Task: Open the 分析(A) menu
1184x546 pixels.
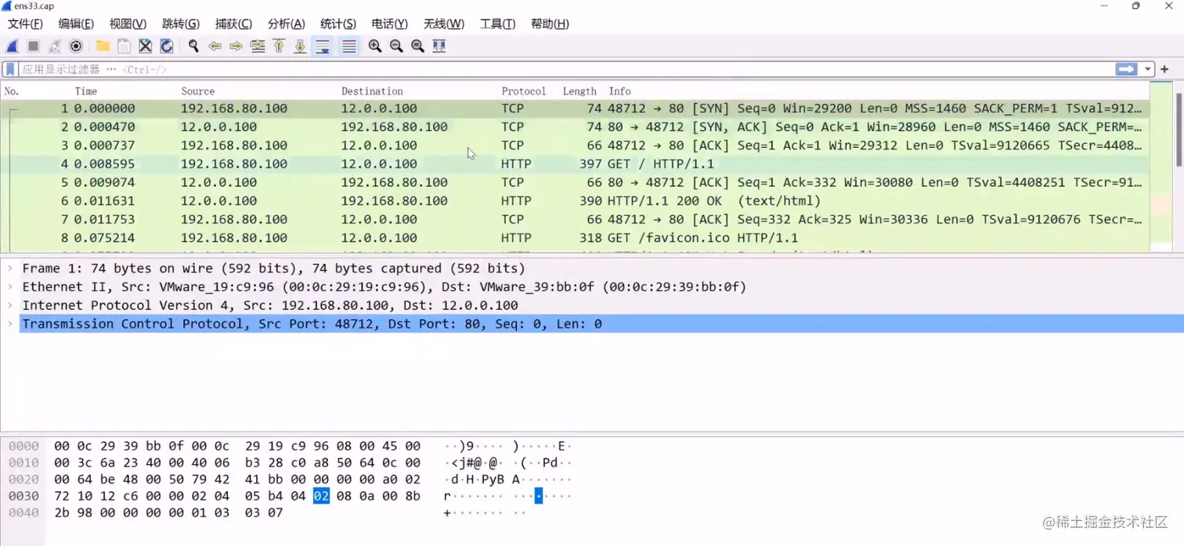Action: tap(286, 24)
